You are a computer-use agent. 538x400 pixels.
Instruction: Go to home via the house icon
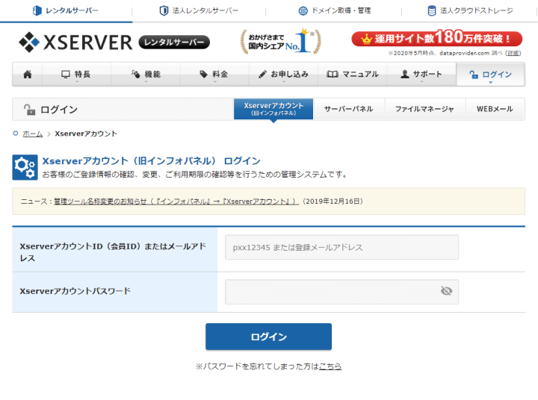coord(28,74)
